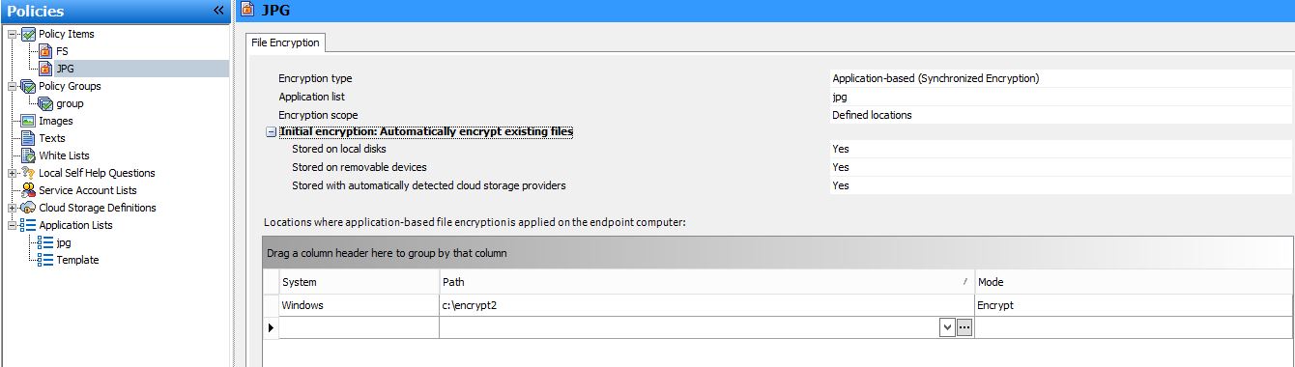Screen dimensions: 1295x367
Task: Select the jpg application list icon
Action: coord(45,242)
